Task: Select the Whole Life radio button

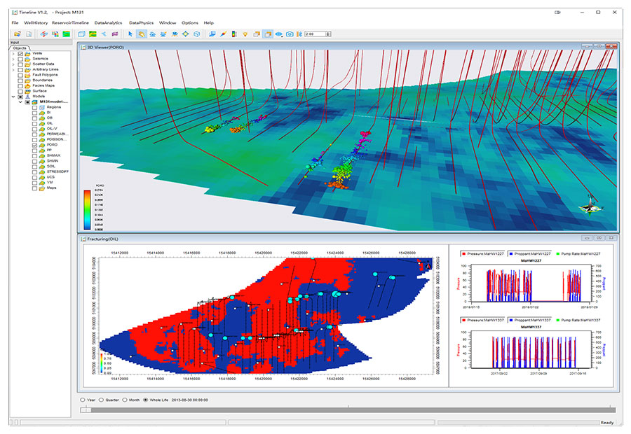Action: point(146,400)
